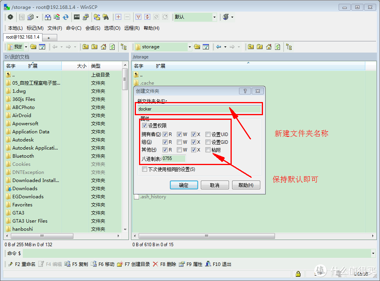The width and height of the screenshot is (380, 281).
Task: Open remote directory folder icon
Action: click(197, 47)
